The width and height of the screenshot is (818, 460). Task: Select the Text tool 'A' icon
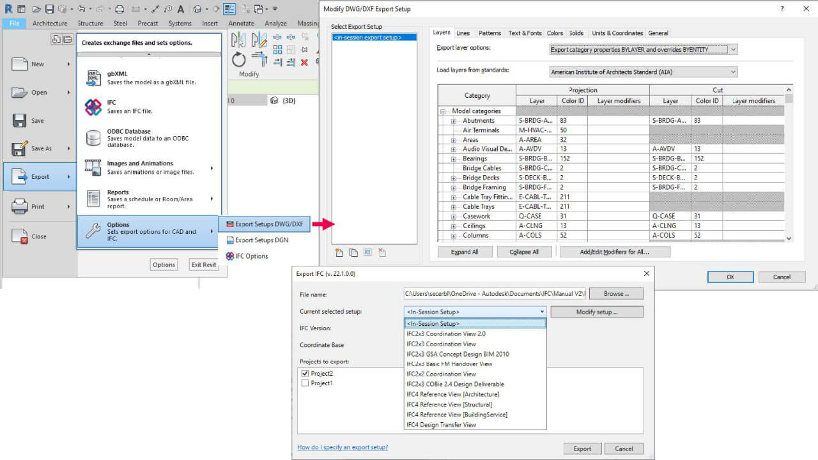(180, 10)
